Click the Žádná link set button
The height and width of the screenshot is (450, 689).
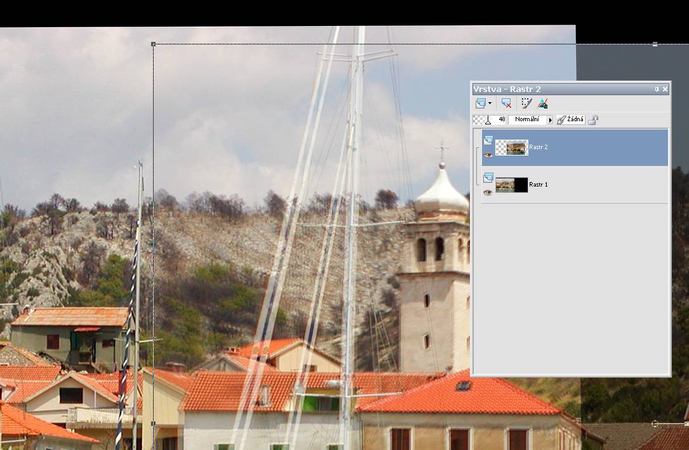570,119
